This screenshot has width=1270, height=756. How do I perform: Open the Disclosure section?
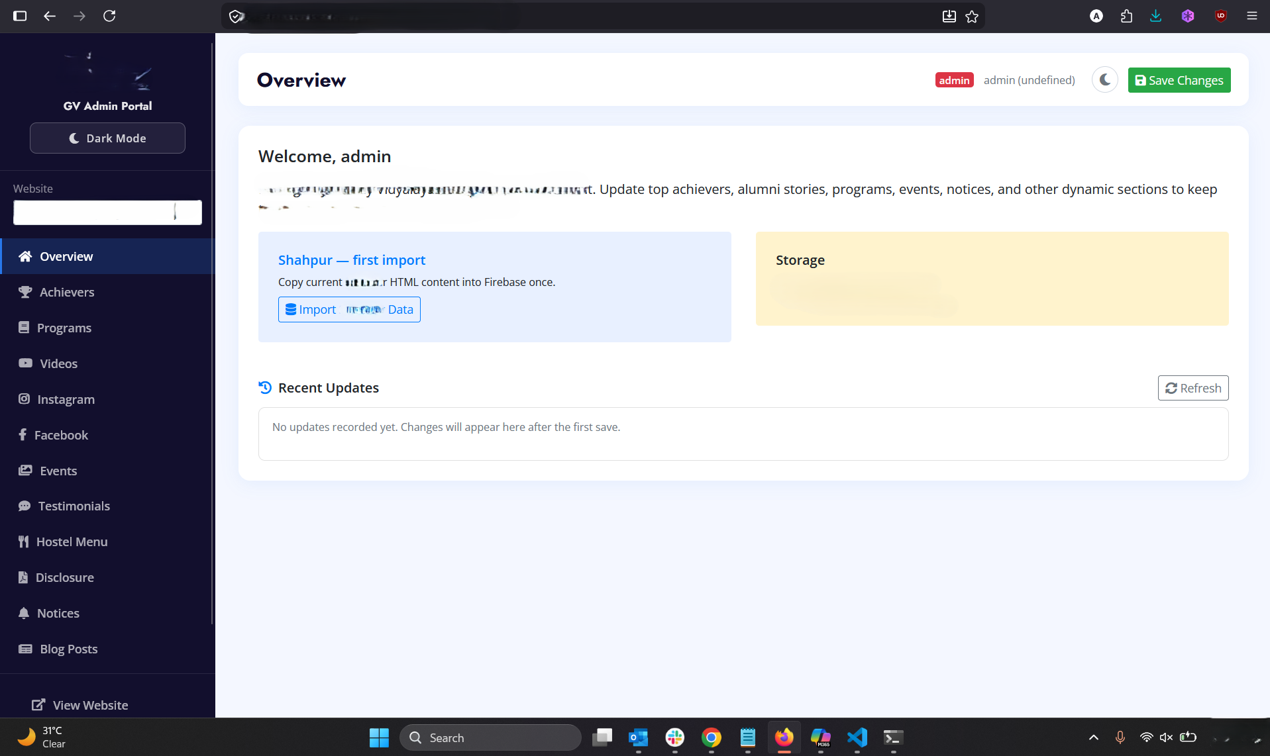pos(107,577)
